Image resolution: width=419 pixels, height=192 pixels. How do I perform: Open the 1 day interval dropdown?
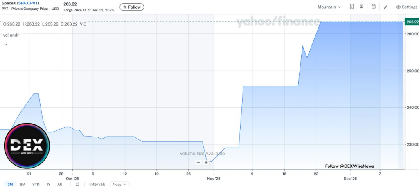[119, 185]
